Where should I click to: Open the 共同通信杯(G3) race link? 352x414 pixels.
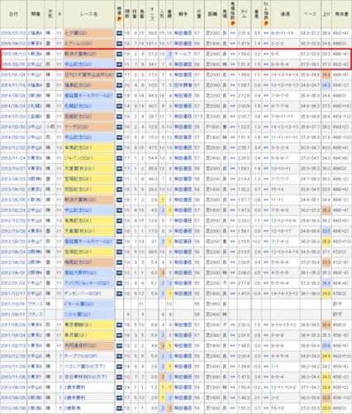tap(80, 345)
